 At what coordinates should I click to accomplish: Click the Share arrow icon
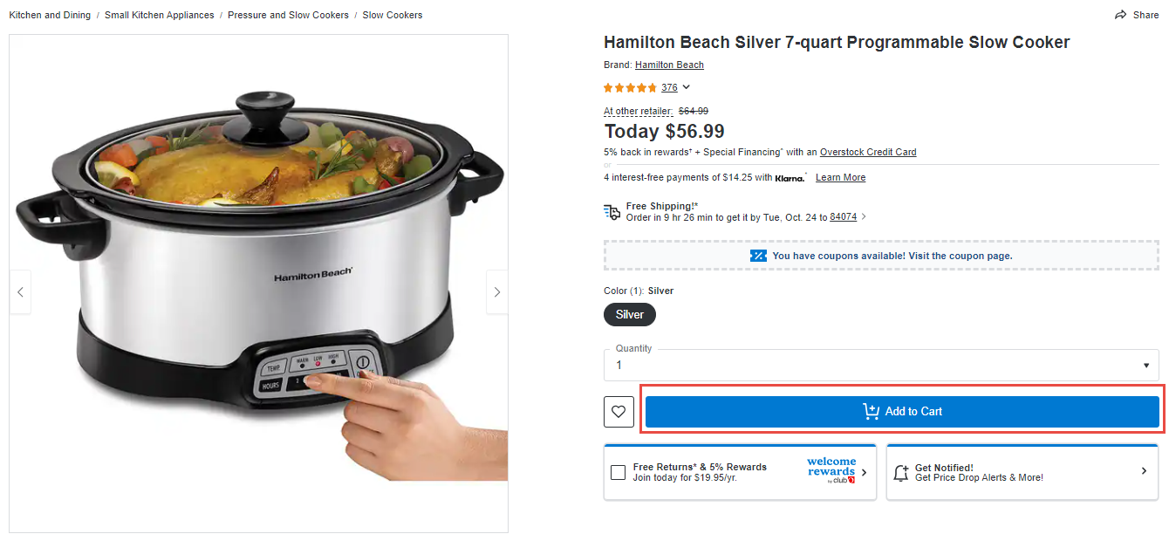point(1120,15)
